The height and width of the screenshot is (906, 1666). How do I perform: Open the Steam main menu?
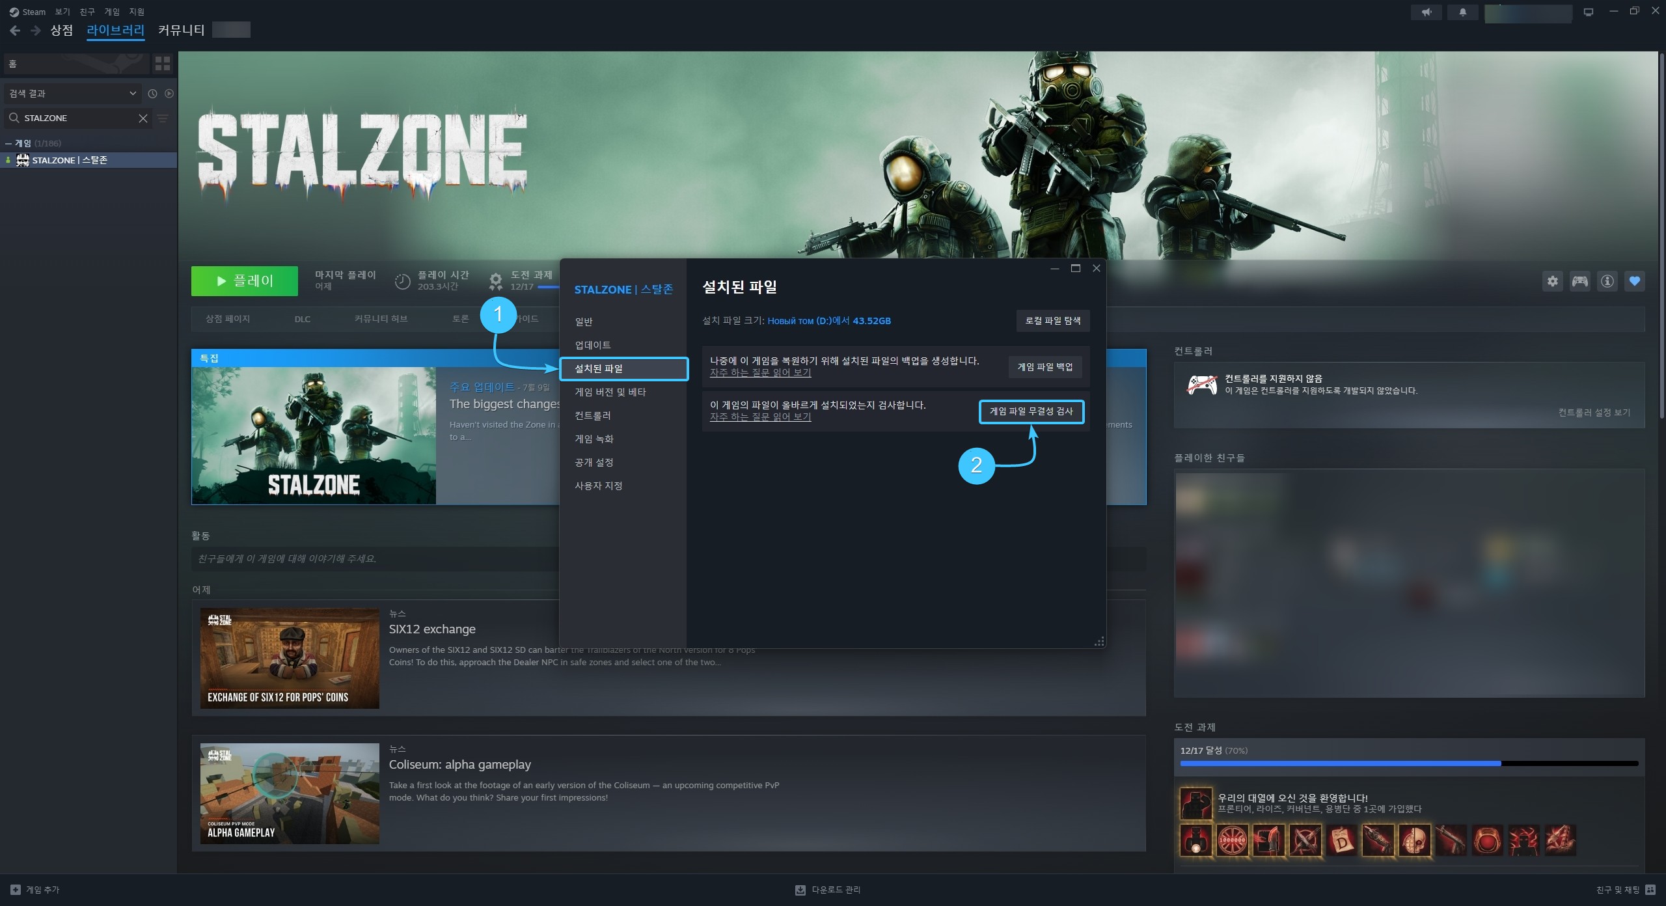pyautogui.click(x=27, y=12)
